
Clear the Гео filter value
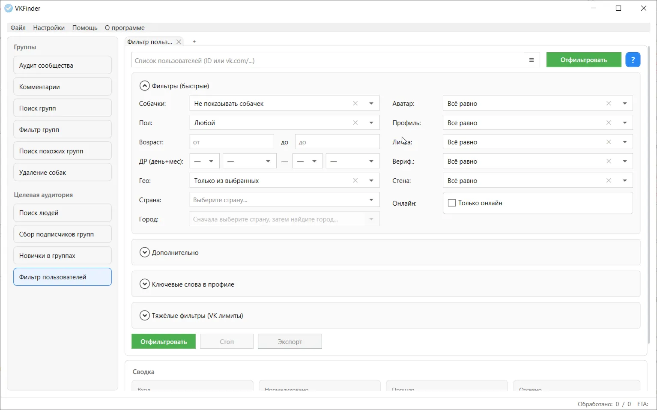click(x=355, y=180)
